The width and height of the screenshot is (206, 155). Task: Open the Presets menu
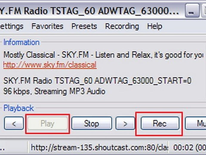click(84, 26)
